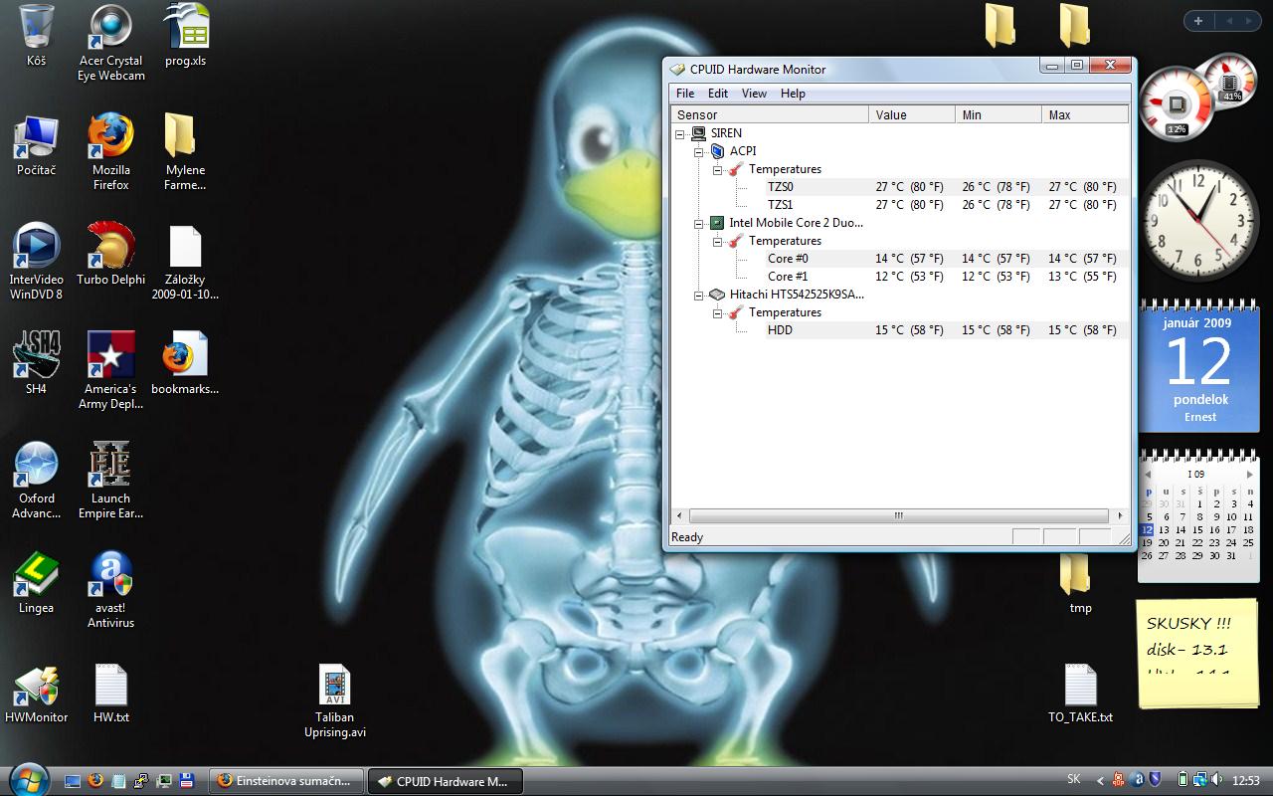Screen dimensions: 1273x796
Task: Click the 12:53 taskbar clock
Action: (1246, 780)
